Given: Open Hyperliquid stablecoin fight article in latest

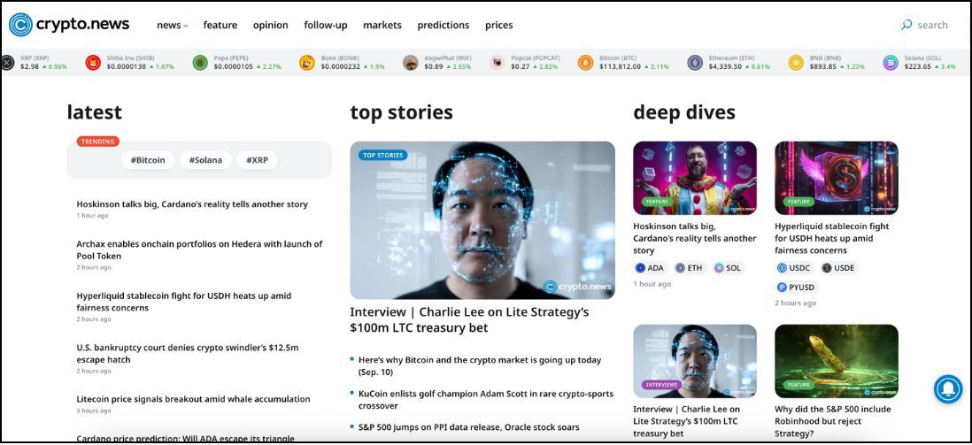Looking at the screenshot, I should [184, 302].
